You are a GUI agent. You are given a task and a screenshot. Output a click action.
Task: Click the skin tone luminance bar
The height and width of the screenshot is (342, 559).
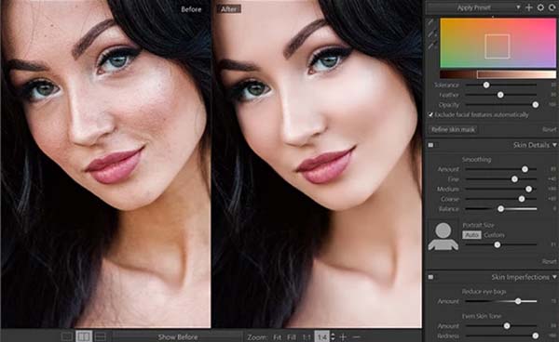[x=498, y=74]
